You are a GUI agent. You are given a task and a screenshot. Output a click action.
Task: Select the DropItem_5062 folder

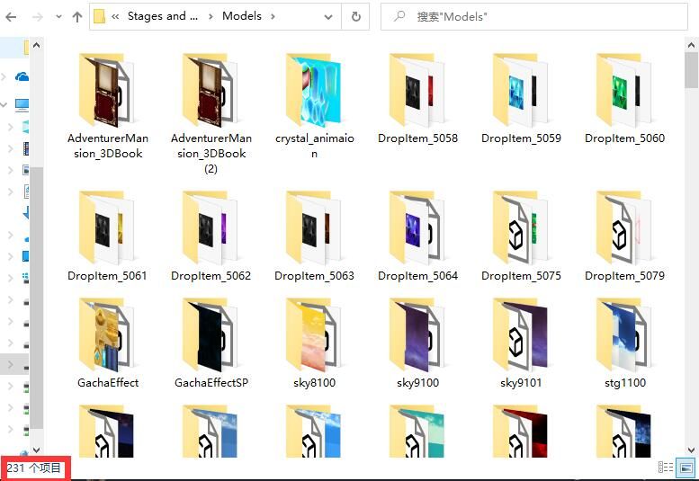pos(211,236)
